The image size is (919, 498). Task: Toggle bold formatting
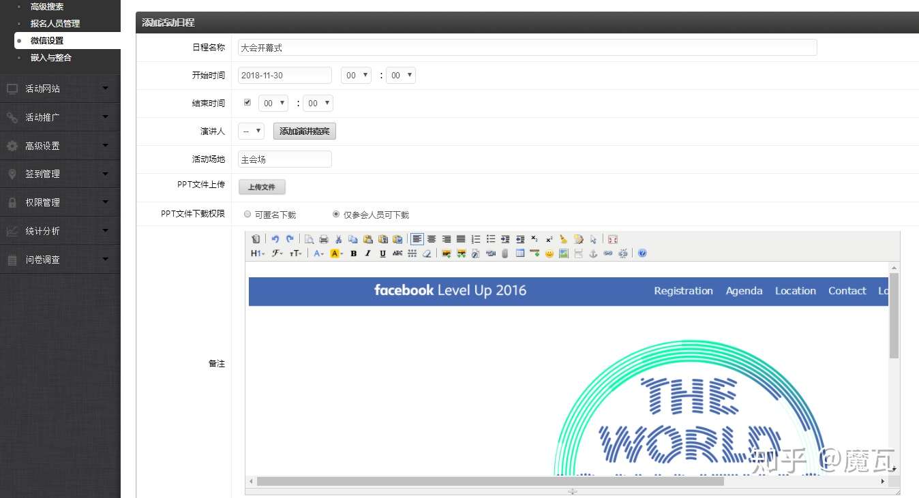353,253
